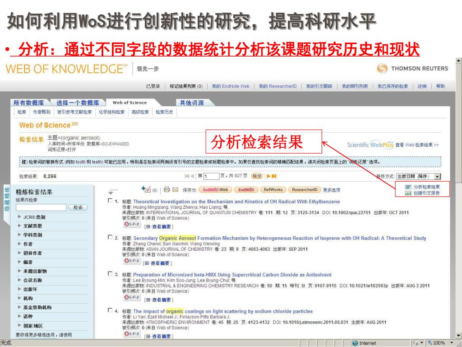Open 我的 ResearcherID link
The image size is (462, 347).
tap(277, 86)
